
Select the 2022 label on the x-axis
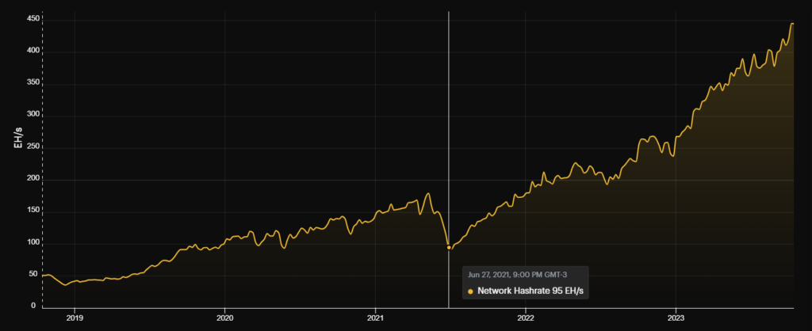[525, 318]
